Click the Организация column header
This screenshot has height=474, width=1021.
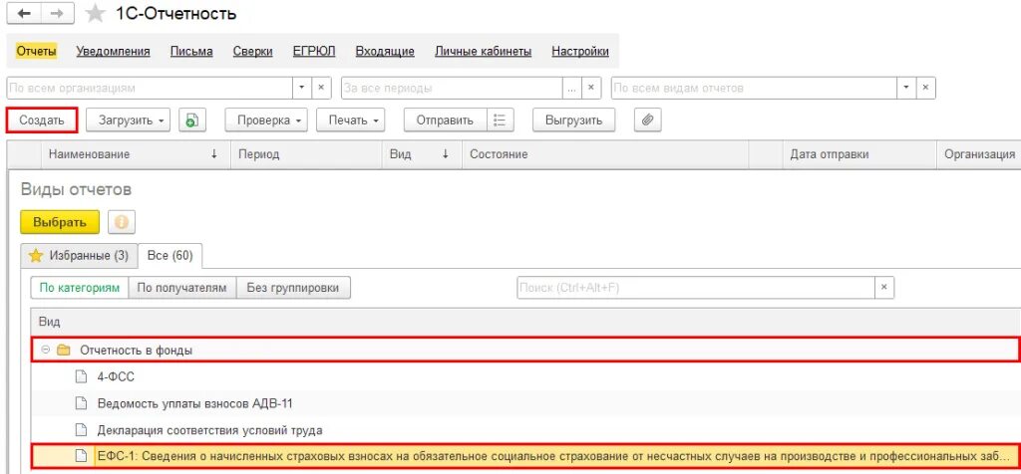979,154
